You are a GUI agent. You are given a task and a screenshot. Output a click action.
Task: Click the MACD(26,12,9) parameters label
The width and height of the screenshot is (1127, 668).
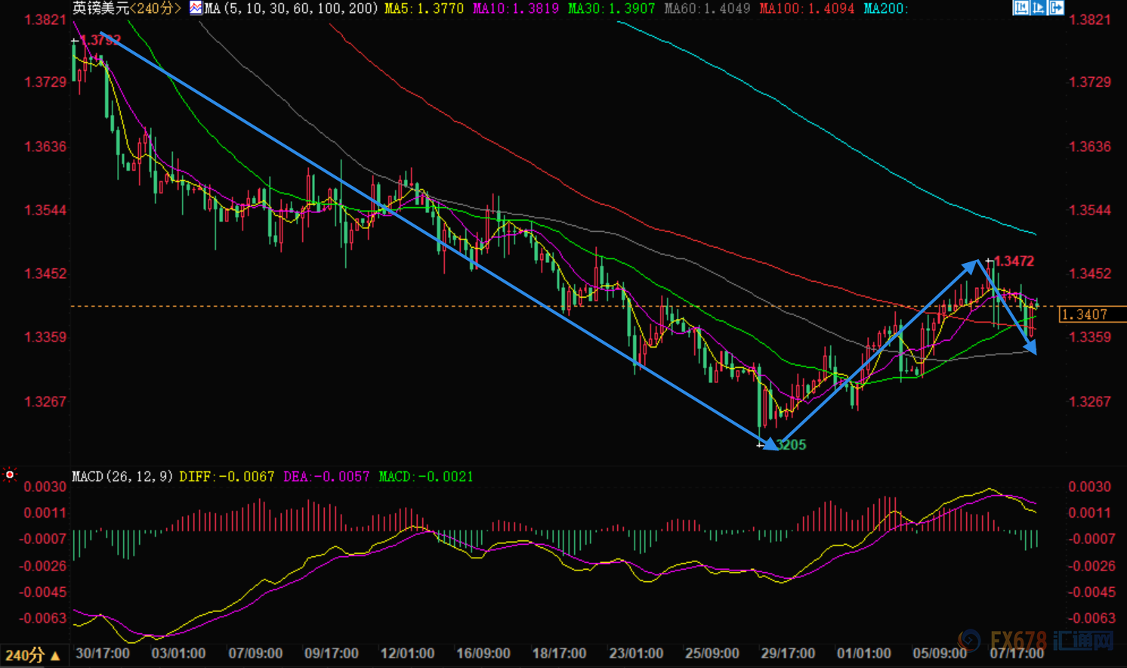(123, 476)
